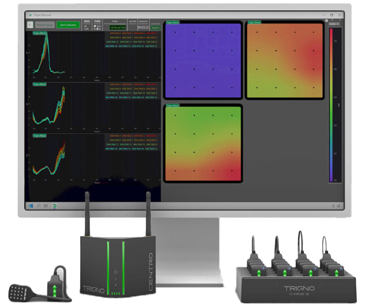Click the elapsed time field in the toolbar
This screenshot has height=308, width=368.
[143, 27]
